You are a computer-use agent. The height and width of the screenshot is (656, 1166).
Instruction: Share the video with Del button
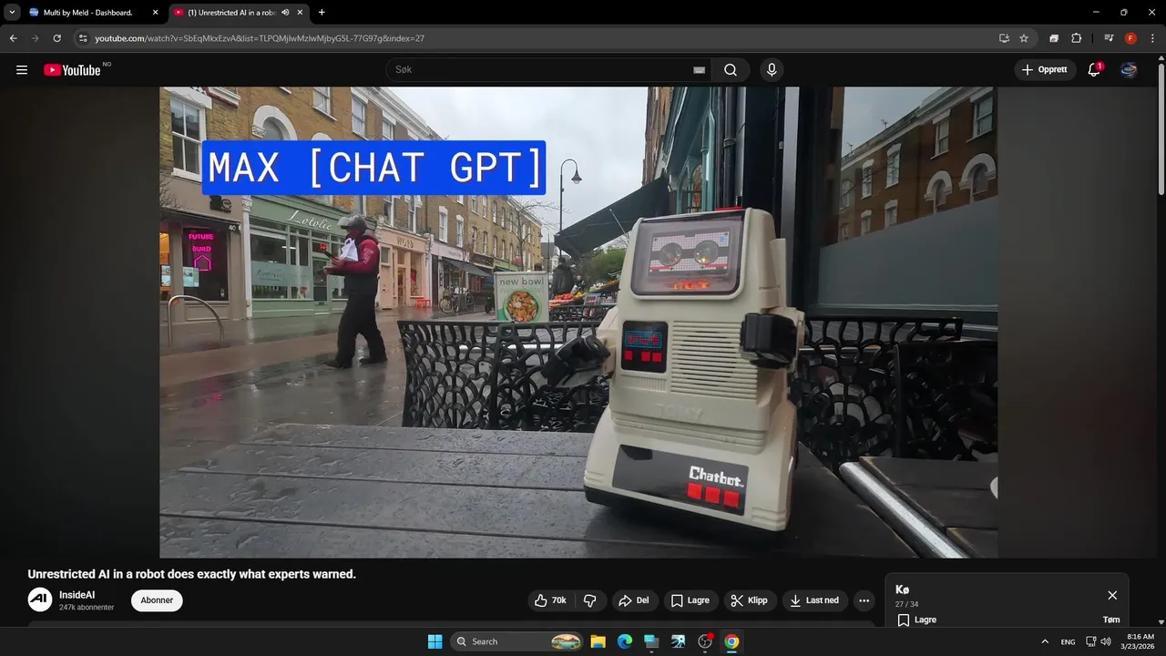pyautogui.click(x=633, y=600)
